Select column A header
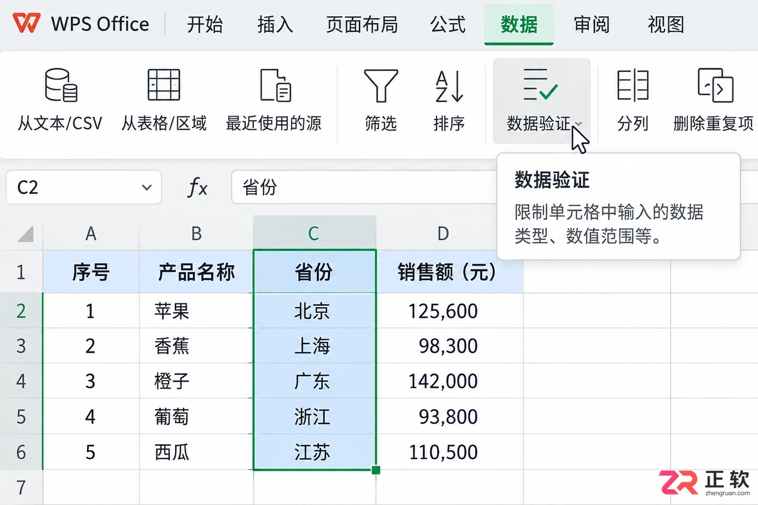 pos(91,233)
